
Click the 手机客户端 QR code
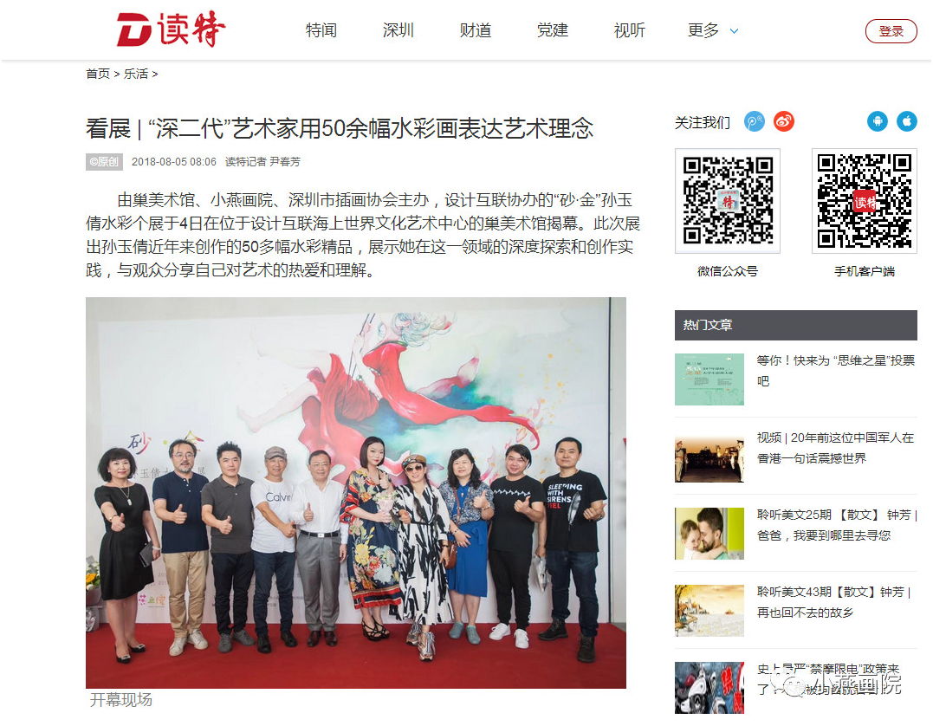tap(864, 200)
